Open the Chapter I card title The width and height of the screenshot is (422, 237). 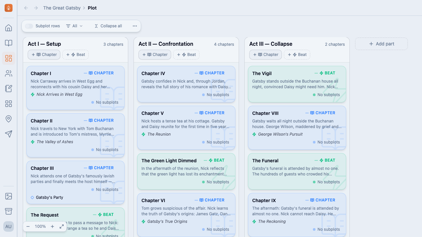(x=41, y=73)
